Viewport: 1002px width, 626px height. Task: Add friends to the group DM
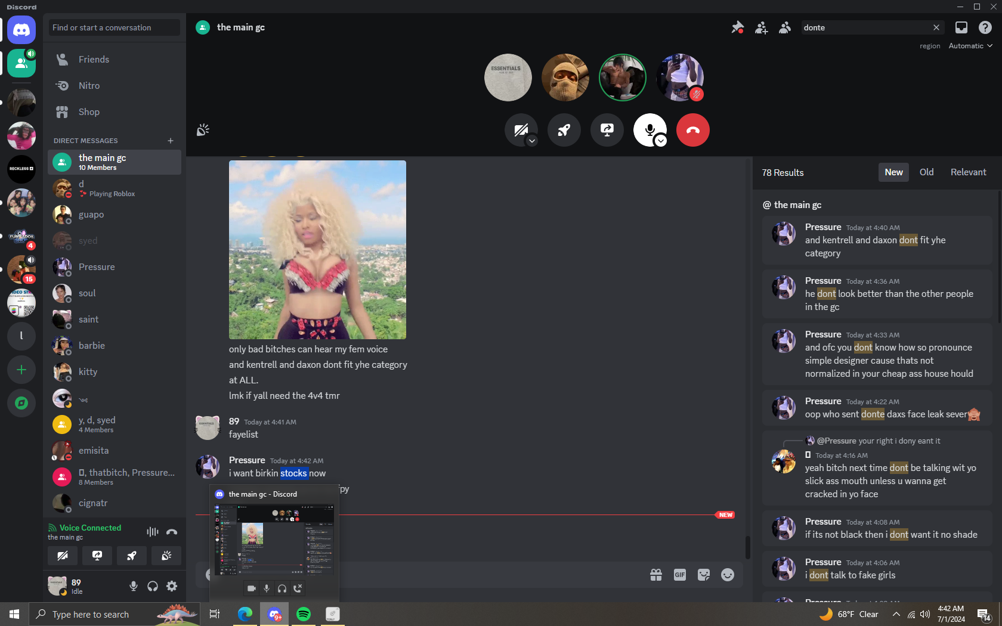pos(762,27)
